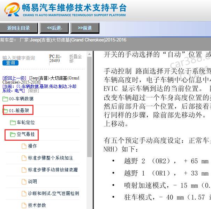
Task: Click the 返回主目录 button
Action: pos(18,28)
